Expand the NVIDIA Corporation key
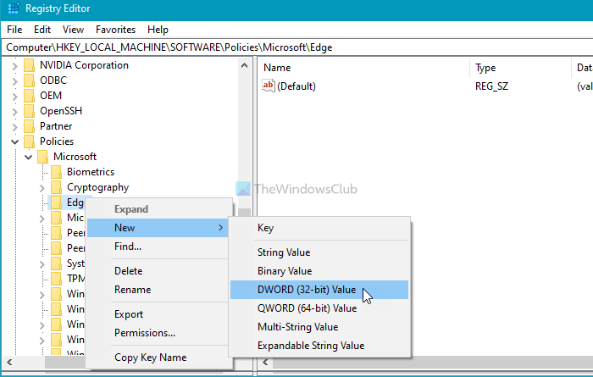 [14, 66]
